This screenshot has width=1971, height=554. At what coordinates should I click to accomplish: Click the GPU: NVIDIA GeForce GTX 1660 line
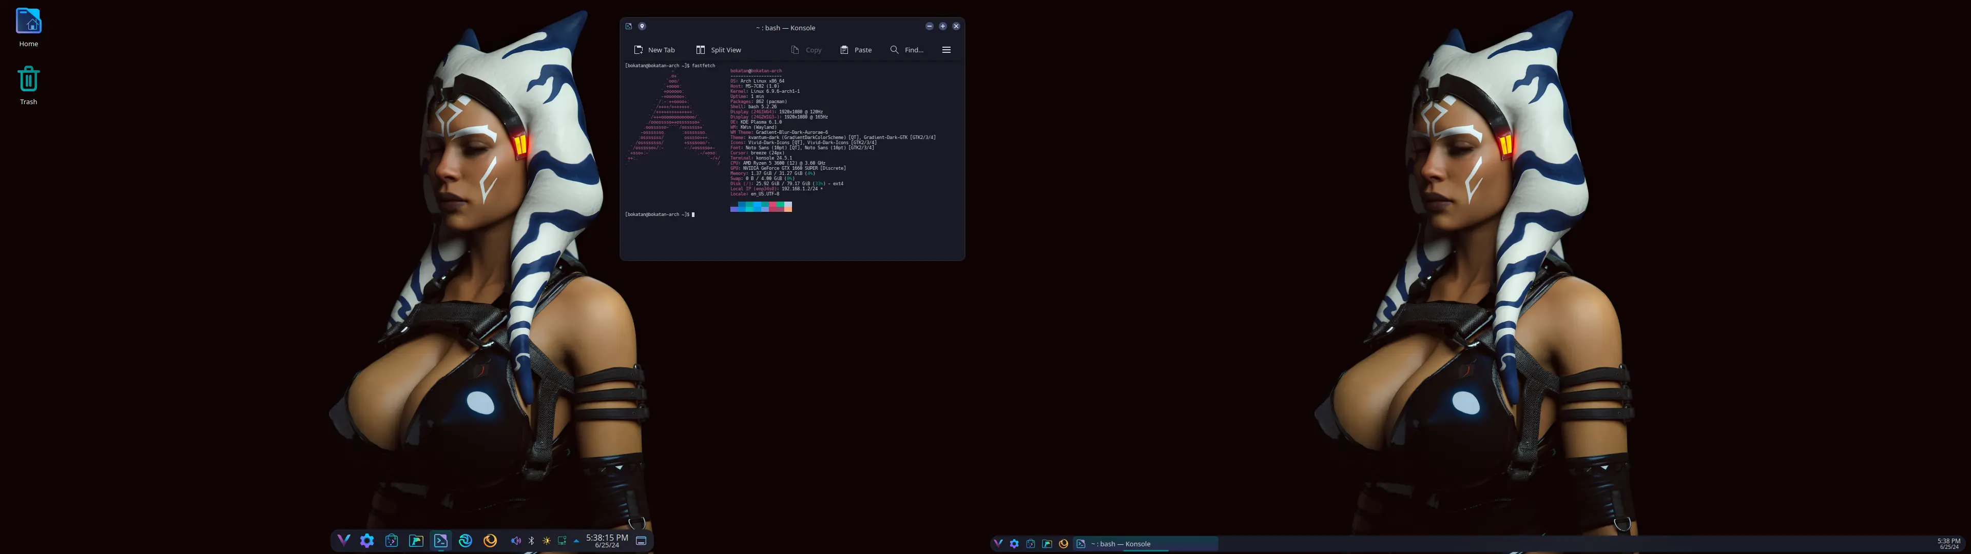click(x=788, y=168)
